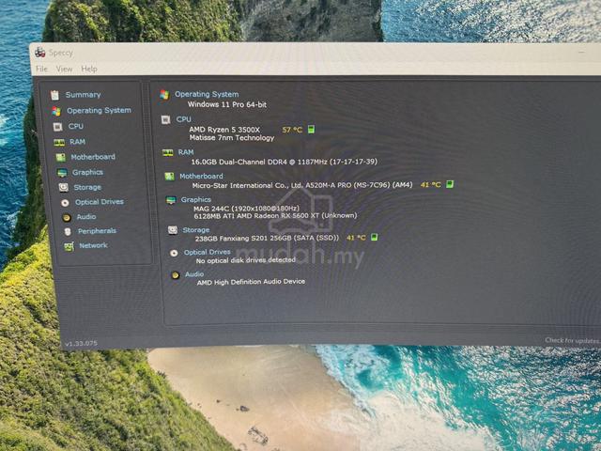The width and height of the screenshot is (601, 451).
Task: Open the File menu
Action: click(x=41, y=69)
